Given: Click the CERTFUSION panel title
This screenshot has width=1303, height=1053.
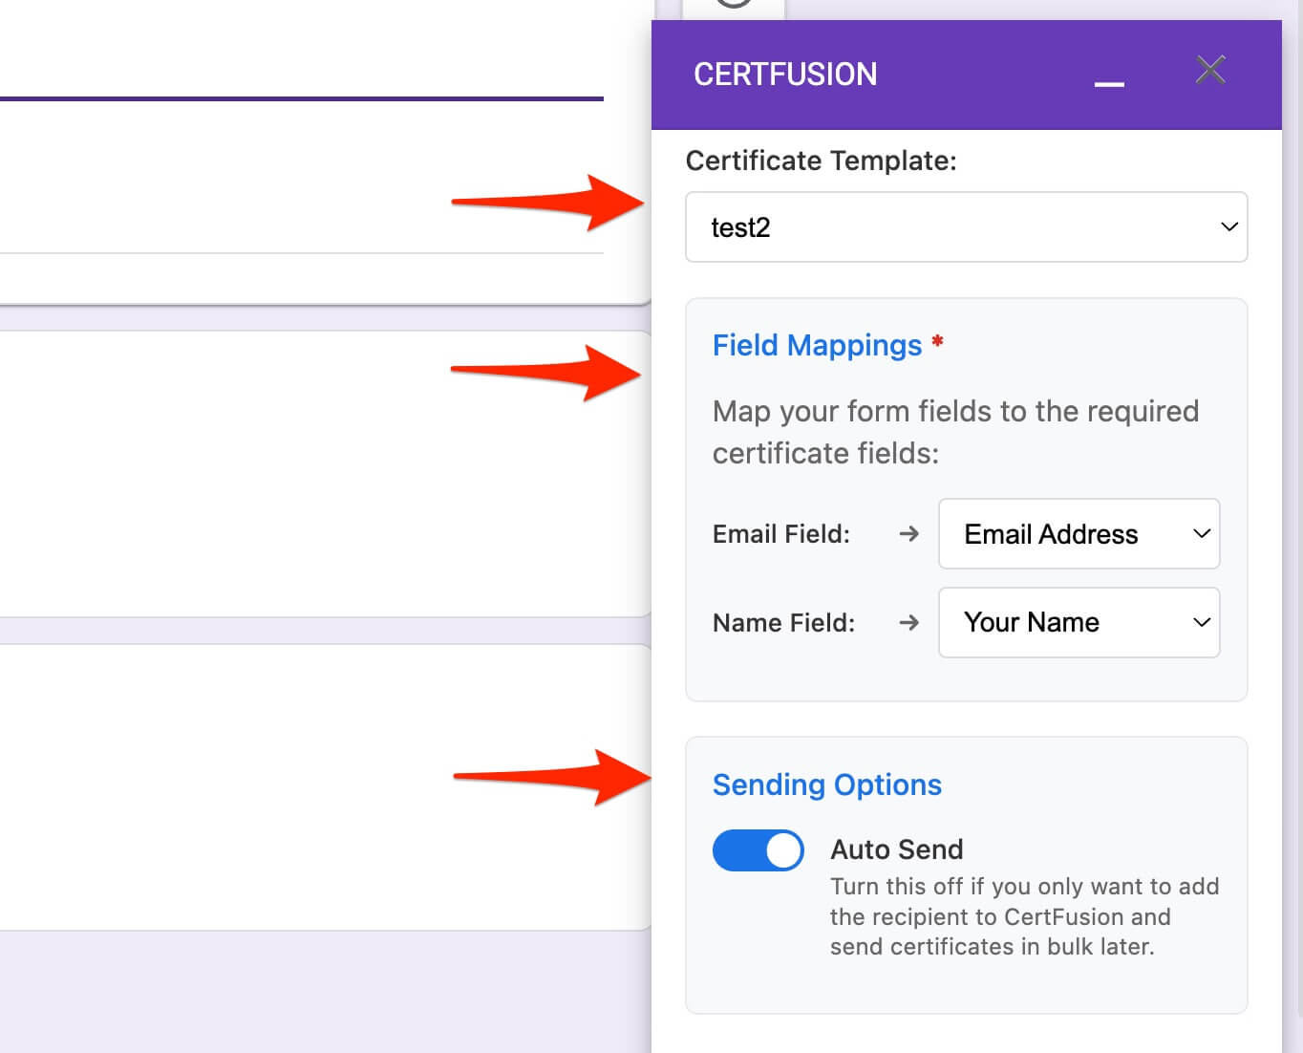Looking at the screenshot, I should (784, 75).
